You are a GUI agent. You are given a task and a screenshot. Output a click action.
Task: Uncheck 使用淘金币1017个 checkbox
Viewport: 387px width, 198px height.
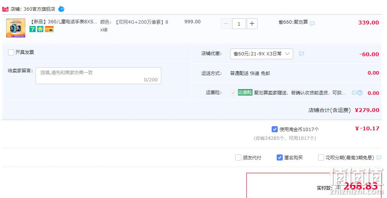[x=274, y=129]
